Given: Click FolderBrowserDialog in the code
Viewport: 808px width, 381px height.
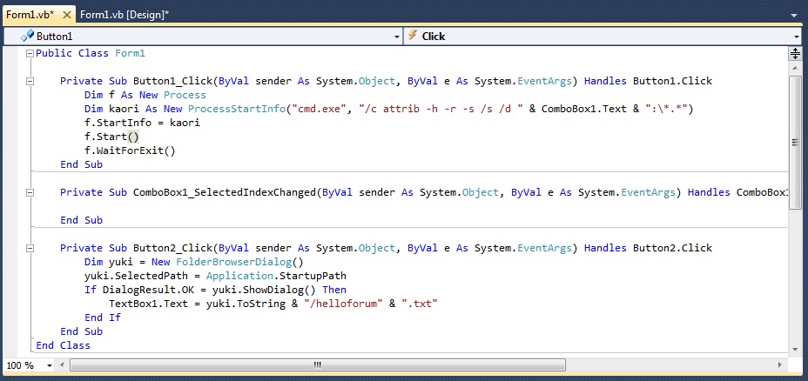Looking at the screenshot, I should click(233, 262).
